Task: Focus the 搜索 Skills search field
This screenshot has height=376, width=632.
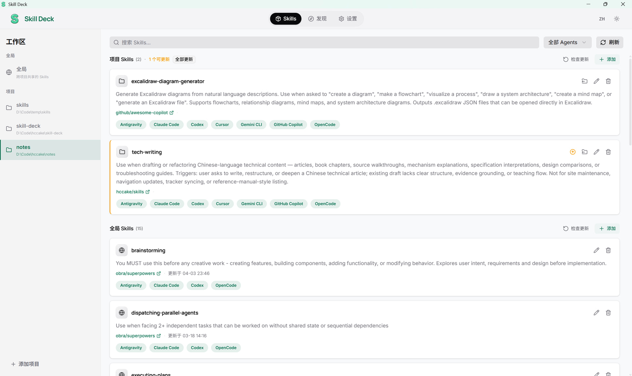Action: [324, 42]
